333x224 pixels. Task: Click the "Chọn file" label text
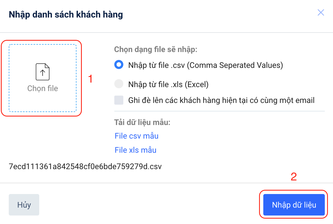coord(43,89)
